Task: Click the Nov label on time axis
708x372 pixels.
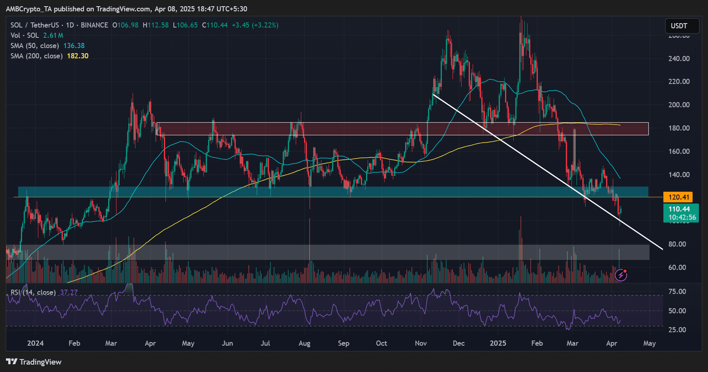Action: [421, 343]
